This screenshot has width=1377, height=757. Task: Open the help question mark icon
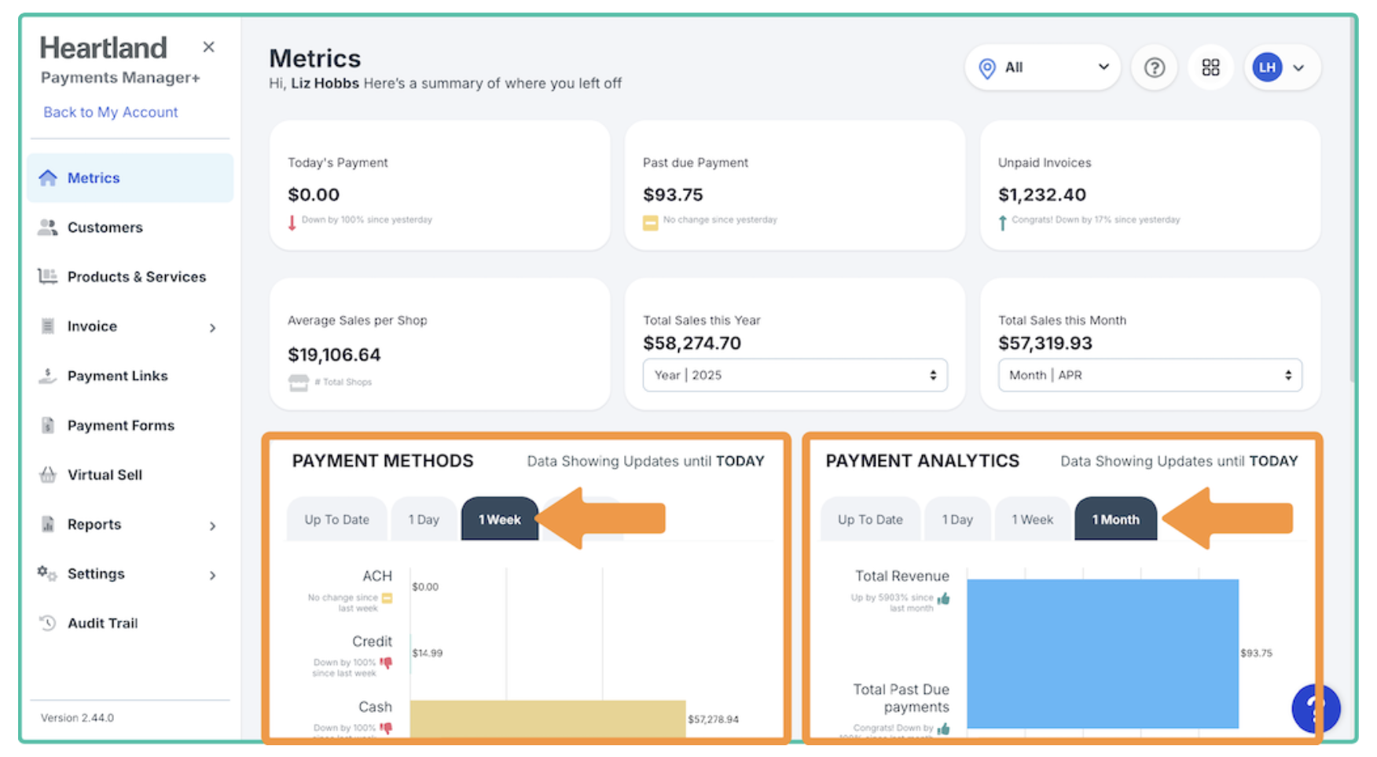(x=1154, y=68)
